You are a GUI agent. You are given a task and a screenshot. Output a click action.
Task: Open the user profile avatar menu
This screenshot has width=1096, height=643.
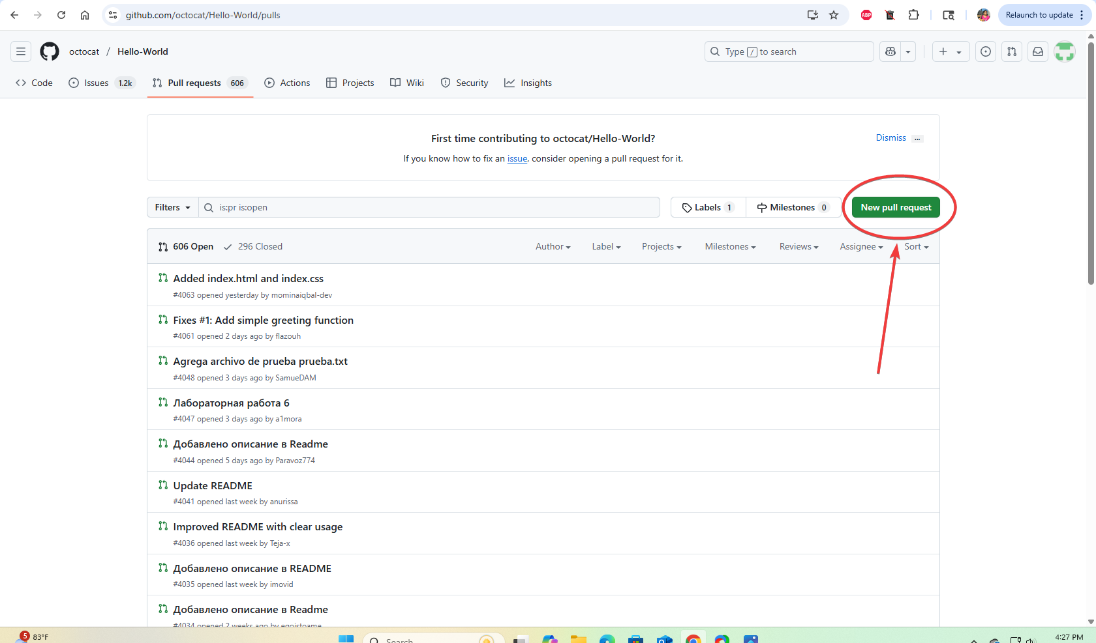point(1065,51)
